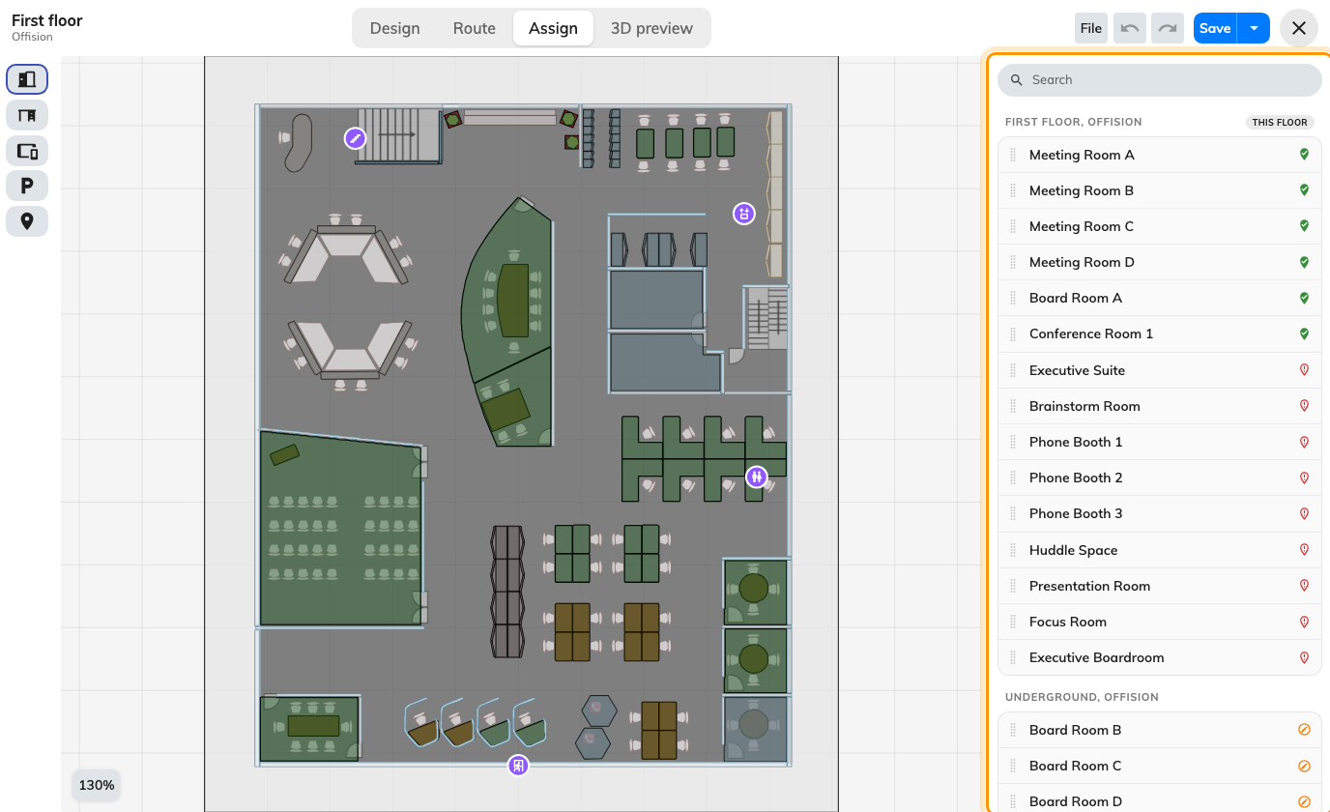1330x812 pixels.
Task: Click the purple escalator marker near the stairs
Action: click(x=356, y=139)
